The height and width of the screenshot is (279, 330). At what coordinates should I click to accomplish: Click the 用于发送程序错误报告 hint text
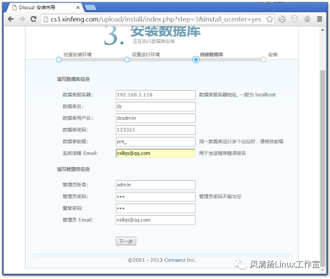[x=222, y=153]
